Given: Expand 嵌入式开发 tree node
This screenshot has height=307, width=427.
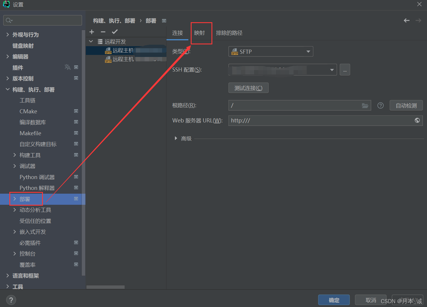Looking at the screenshot, I should click(x=15, y=232).
